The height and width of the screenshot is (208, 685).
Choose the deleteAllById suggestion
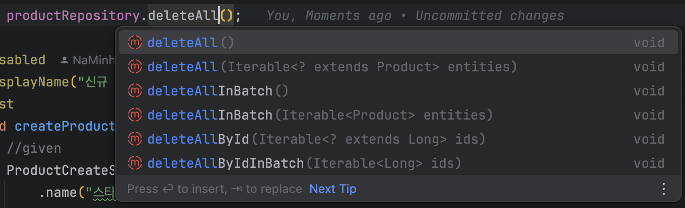pos(398,139)
